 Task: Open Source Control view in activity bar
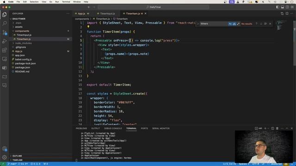(4, 32)
